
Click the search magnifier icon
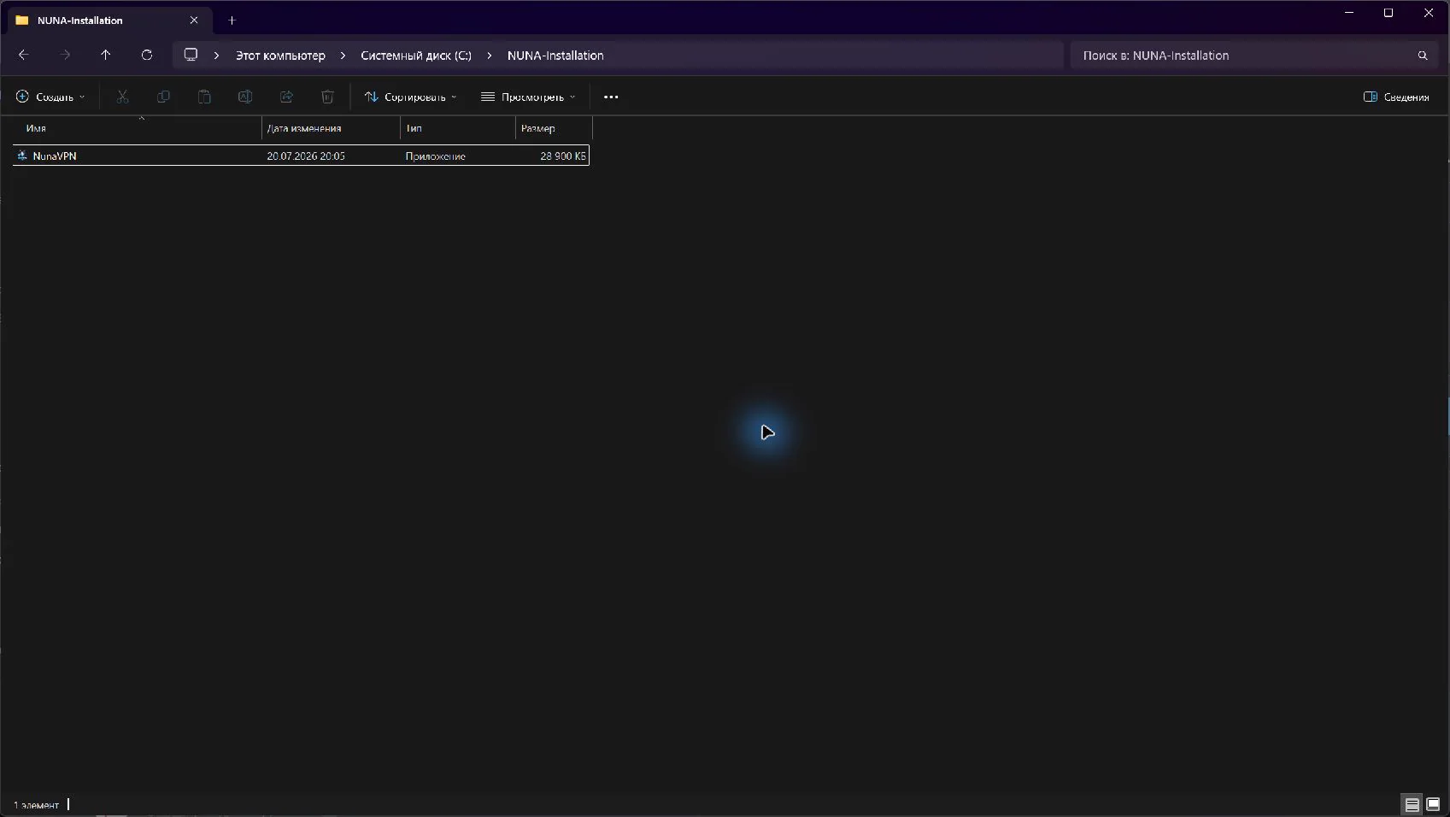1423,56
